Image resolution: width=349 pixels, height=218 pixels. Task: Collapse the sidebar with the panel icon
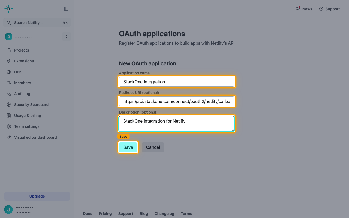[x=66, y=9]
